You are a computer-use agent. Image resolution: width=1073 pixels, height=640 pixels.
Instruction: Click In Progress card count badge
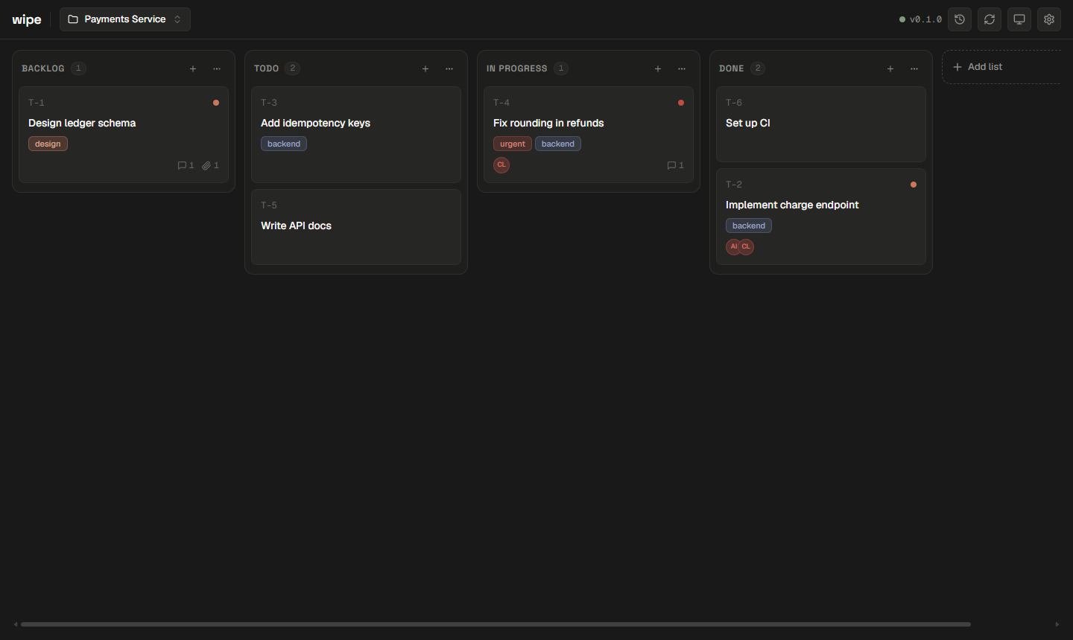pyautogui.click(x=561, y=68)
